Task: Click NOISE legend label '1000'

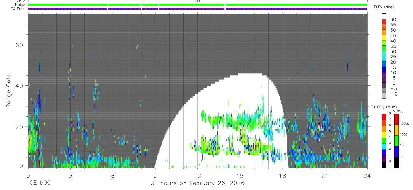Action: click(x=404, y=135)
